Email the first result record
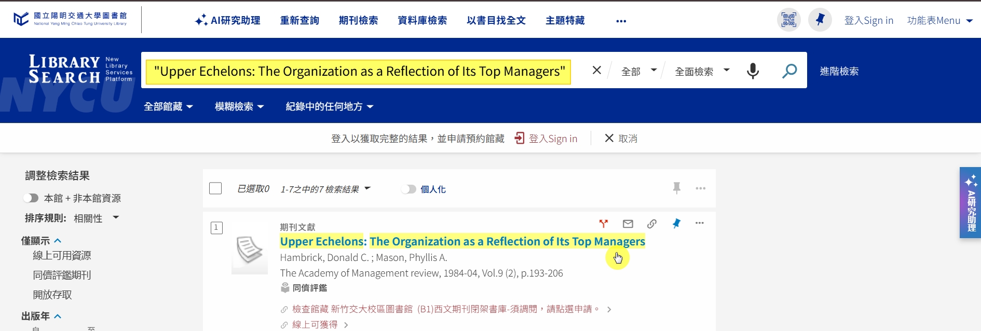The width and height of the screenshot is (981, 331). (628, 224)
